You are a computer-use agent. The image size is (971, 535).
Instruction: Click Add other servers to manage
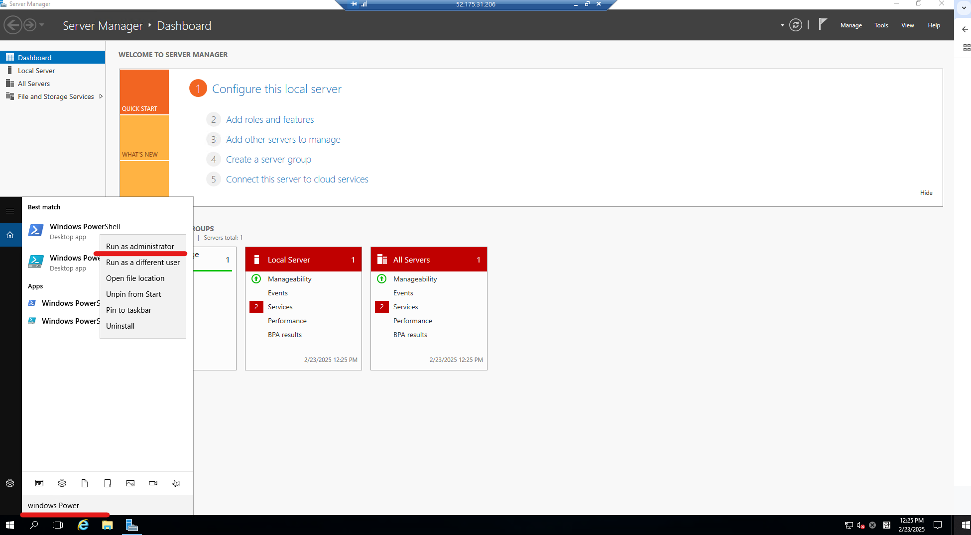(283, 140)
